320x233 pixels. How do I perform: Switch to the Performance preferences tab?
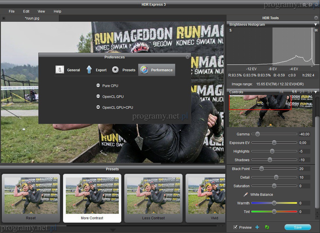(157, 70)
